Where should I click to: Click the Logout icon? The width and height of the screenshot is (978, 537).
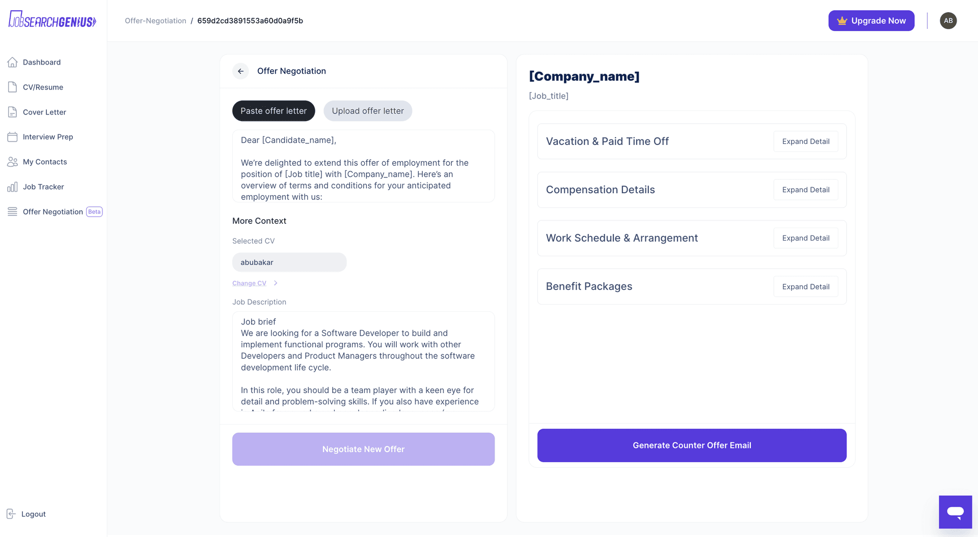tap(11, 514)
